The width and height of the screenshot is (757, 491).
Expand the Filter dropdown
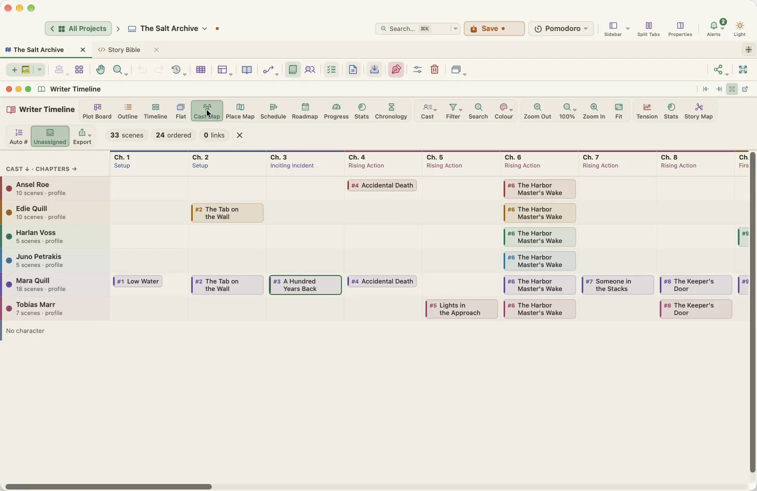454,111
